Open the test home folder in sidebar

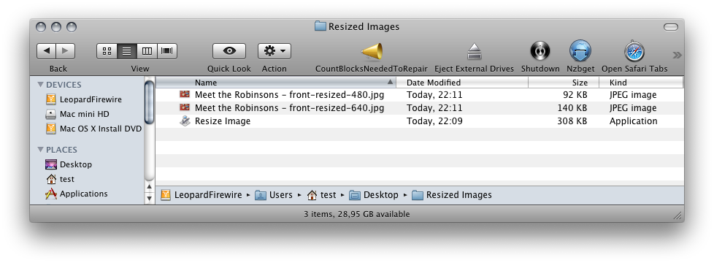click(60, 179)
